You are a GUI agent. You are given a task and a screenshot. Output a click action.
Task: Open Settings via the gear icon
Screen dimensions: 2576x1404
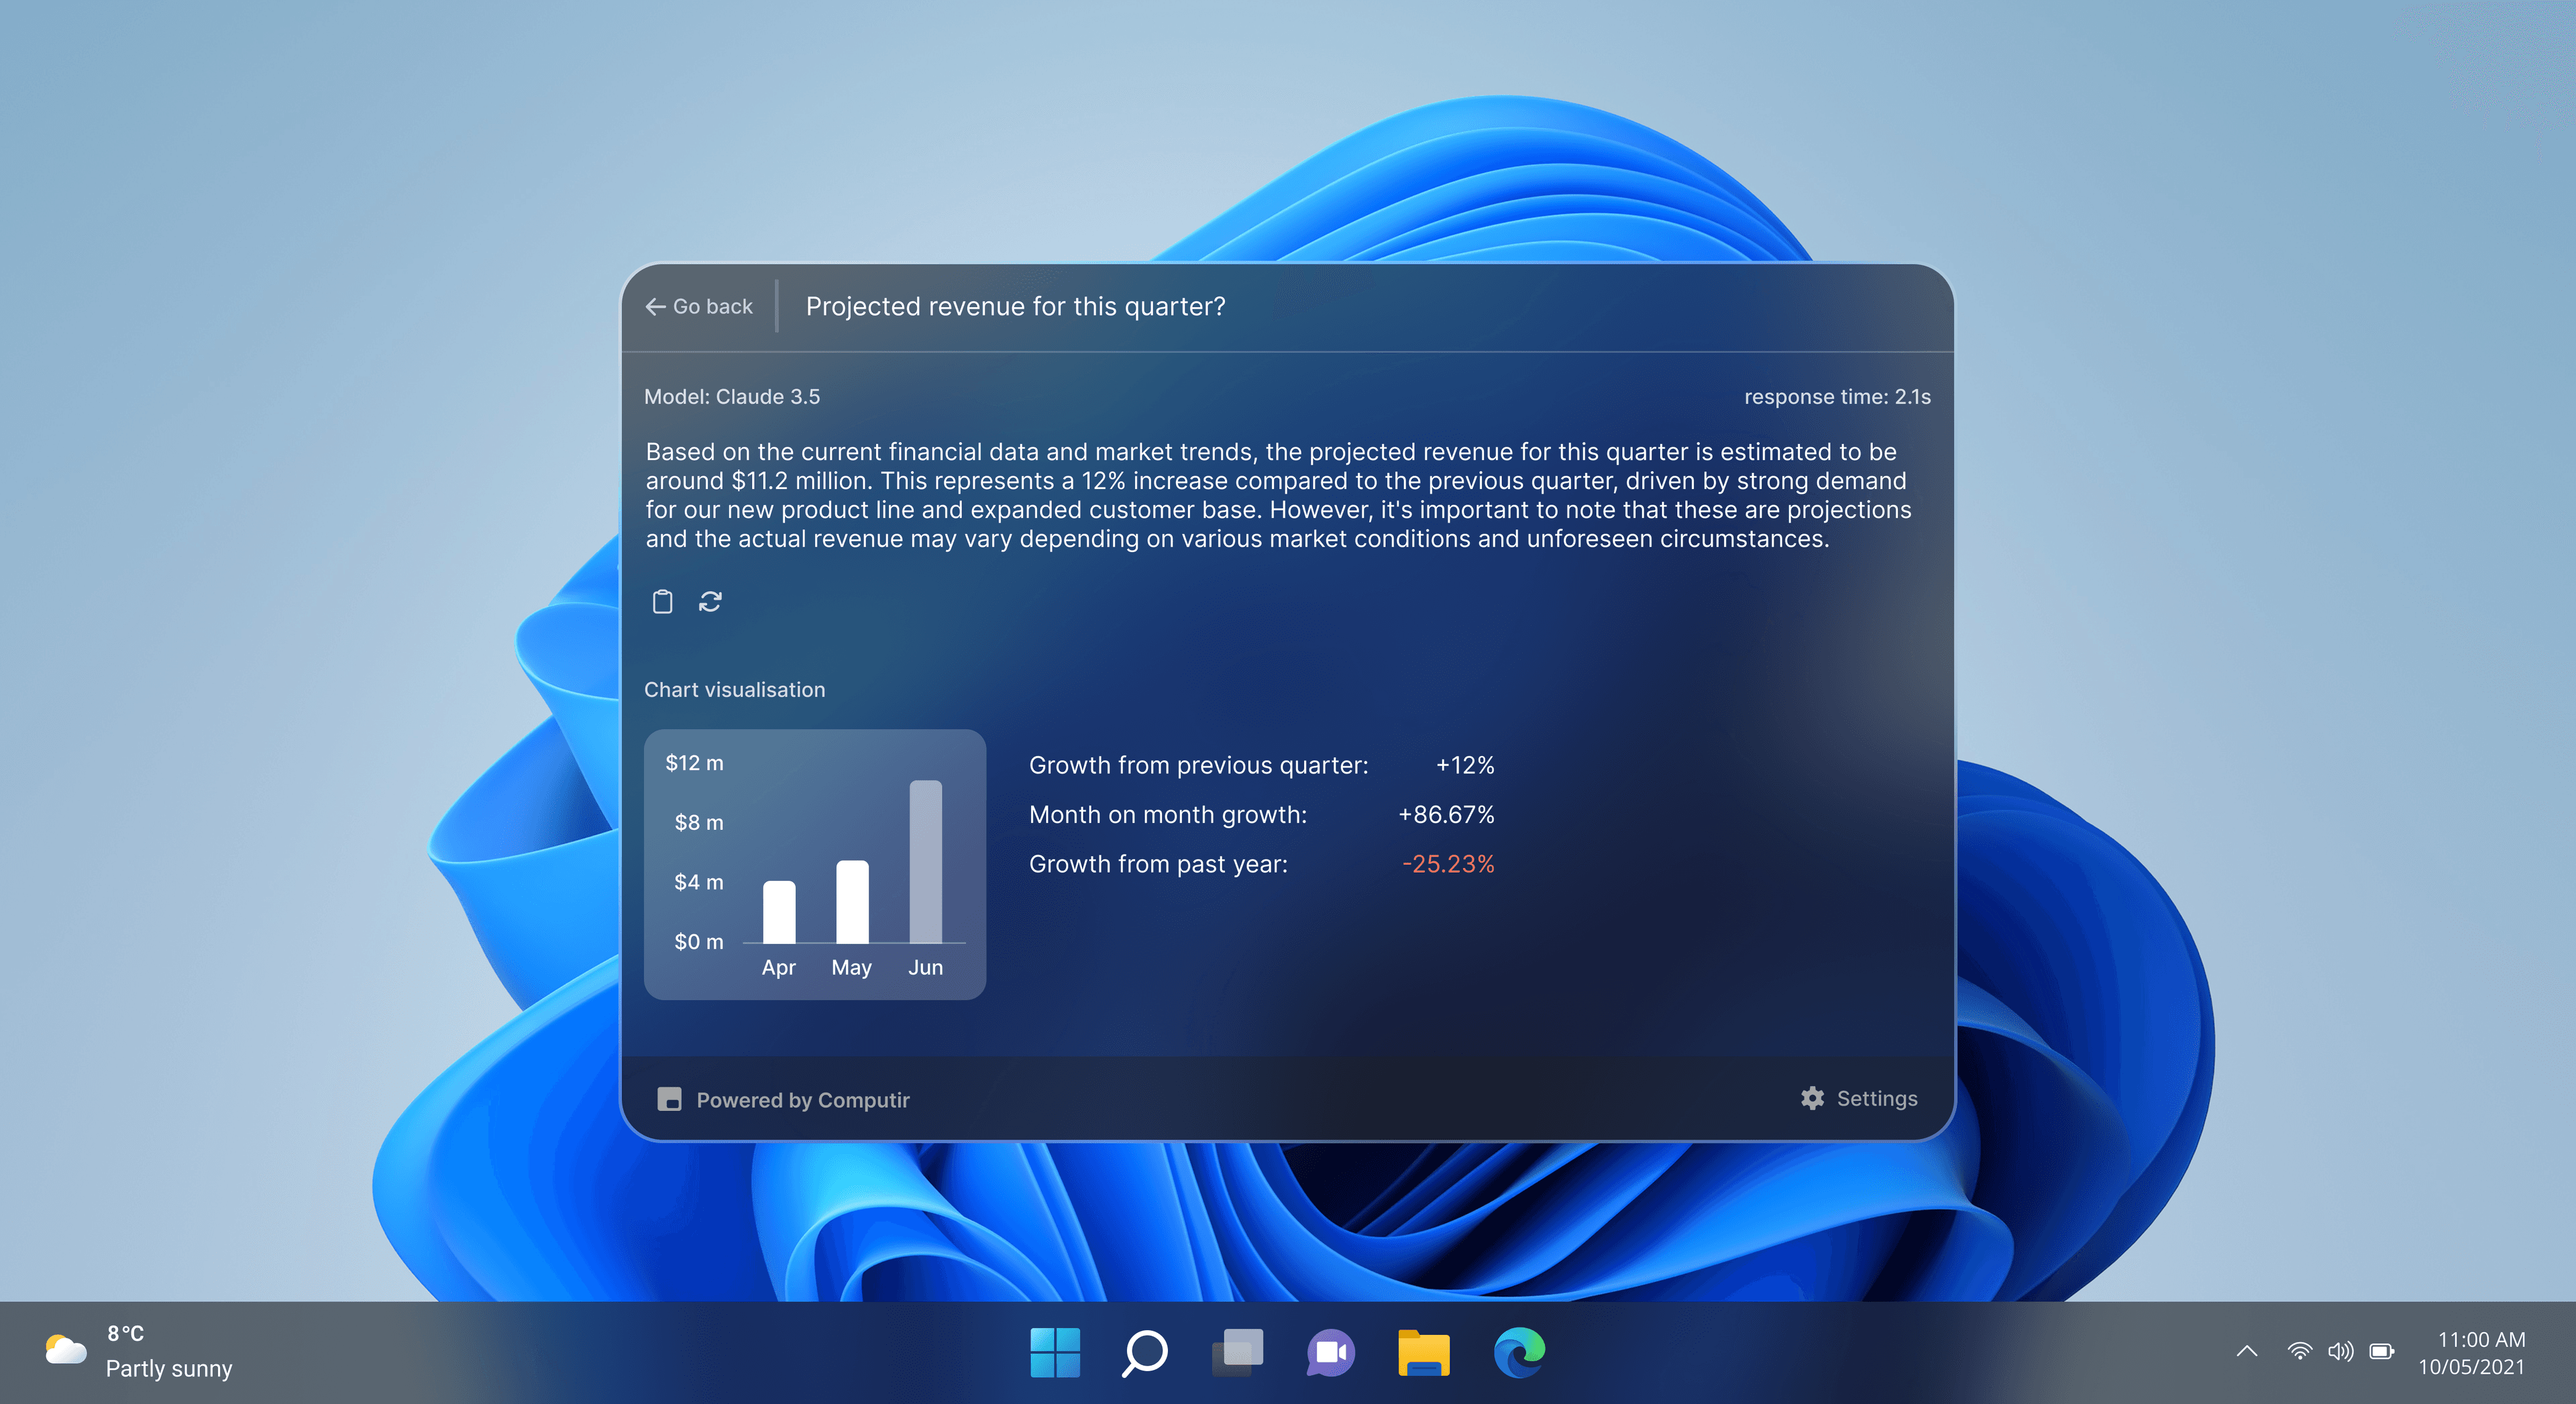[x=1812, y=1098]
